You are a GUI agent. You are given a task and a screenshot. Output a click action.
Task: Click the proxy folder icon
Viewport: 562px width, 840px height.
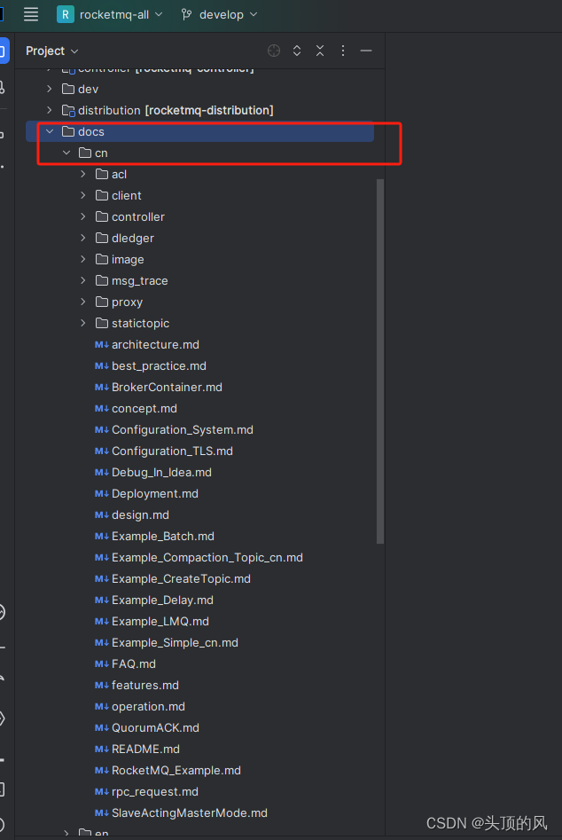(102, 302)
